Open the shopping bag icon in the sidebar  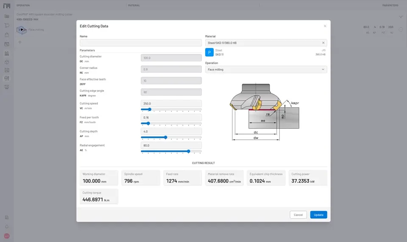(7, 34)
